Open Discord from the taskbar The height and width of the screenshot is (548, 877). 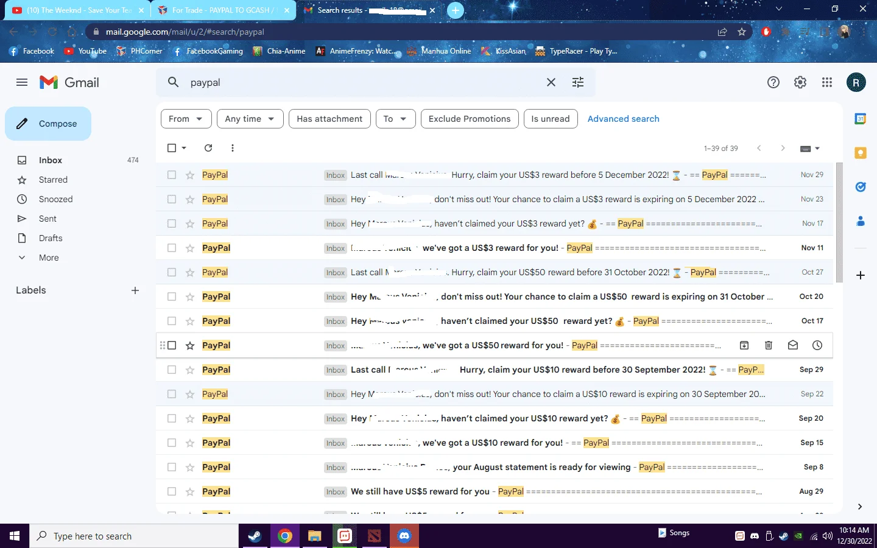coord(404,536)
